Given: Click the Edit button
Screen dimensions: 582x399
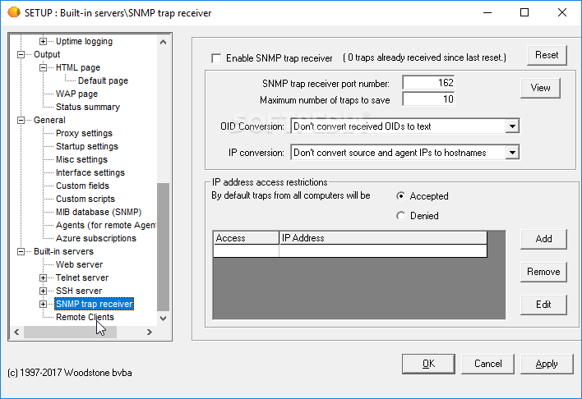Looking at the screenshot, I should pyautogui.click(x=543, y=305).
